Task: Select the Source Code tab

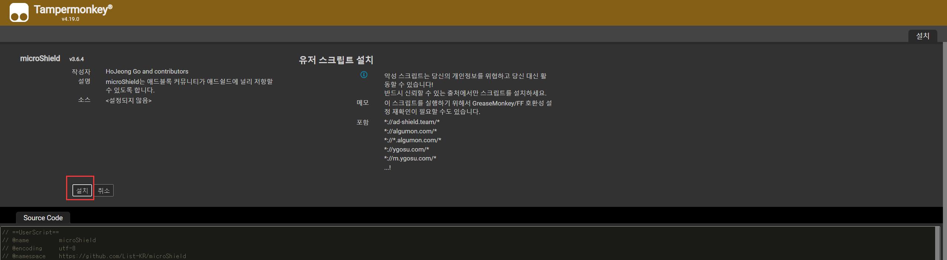Action: [x=43, y=218]
